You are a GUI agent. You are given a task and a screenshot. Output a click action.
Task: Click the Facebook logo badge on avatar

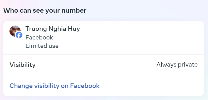coord(19,35)
